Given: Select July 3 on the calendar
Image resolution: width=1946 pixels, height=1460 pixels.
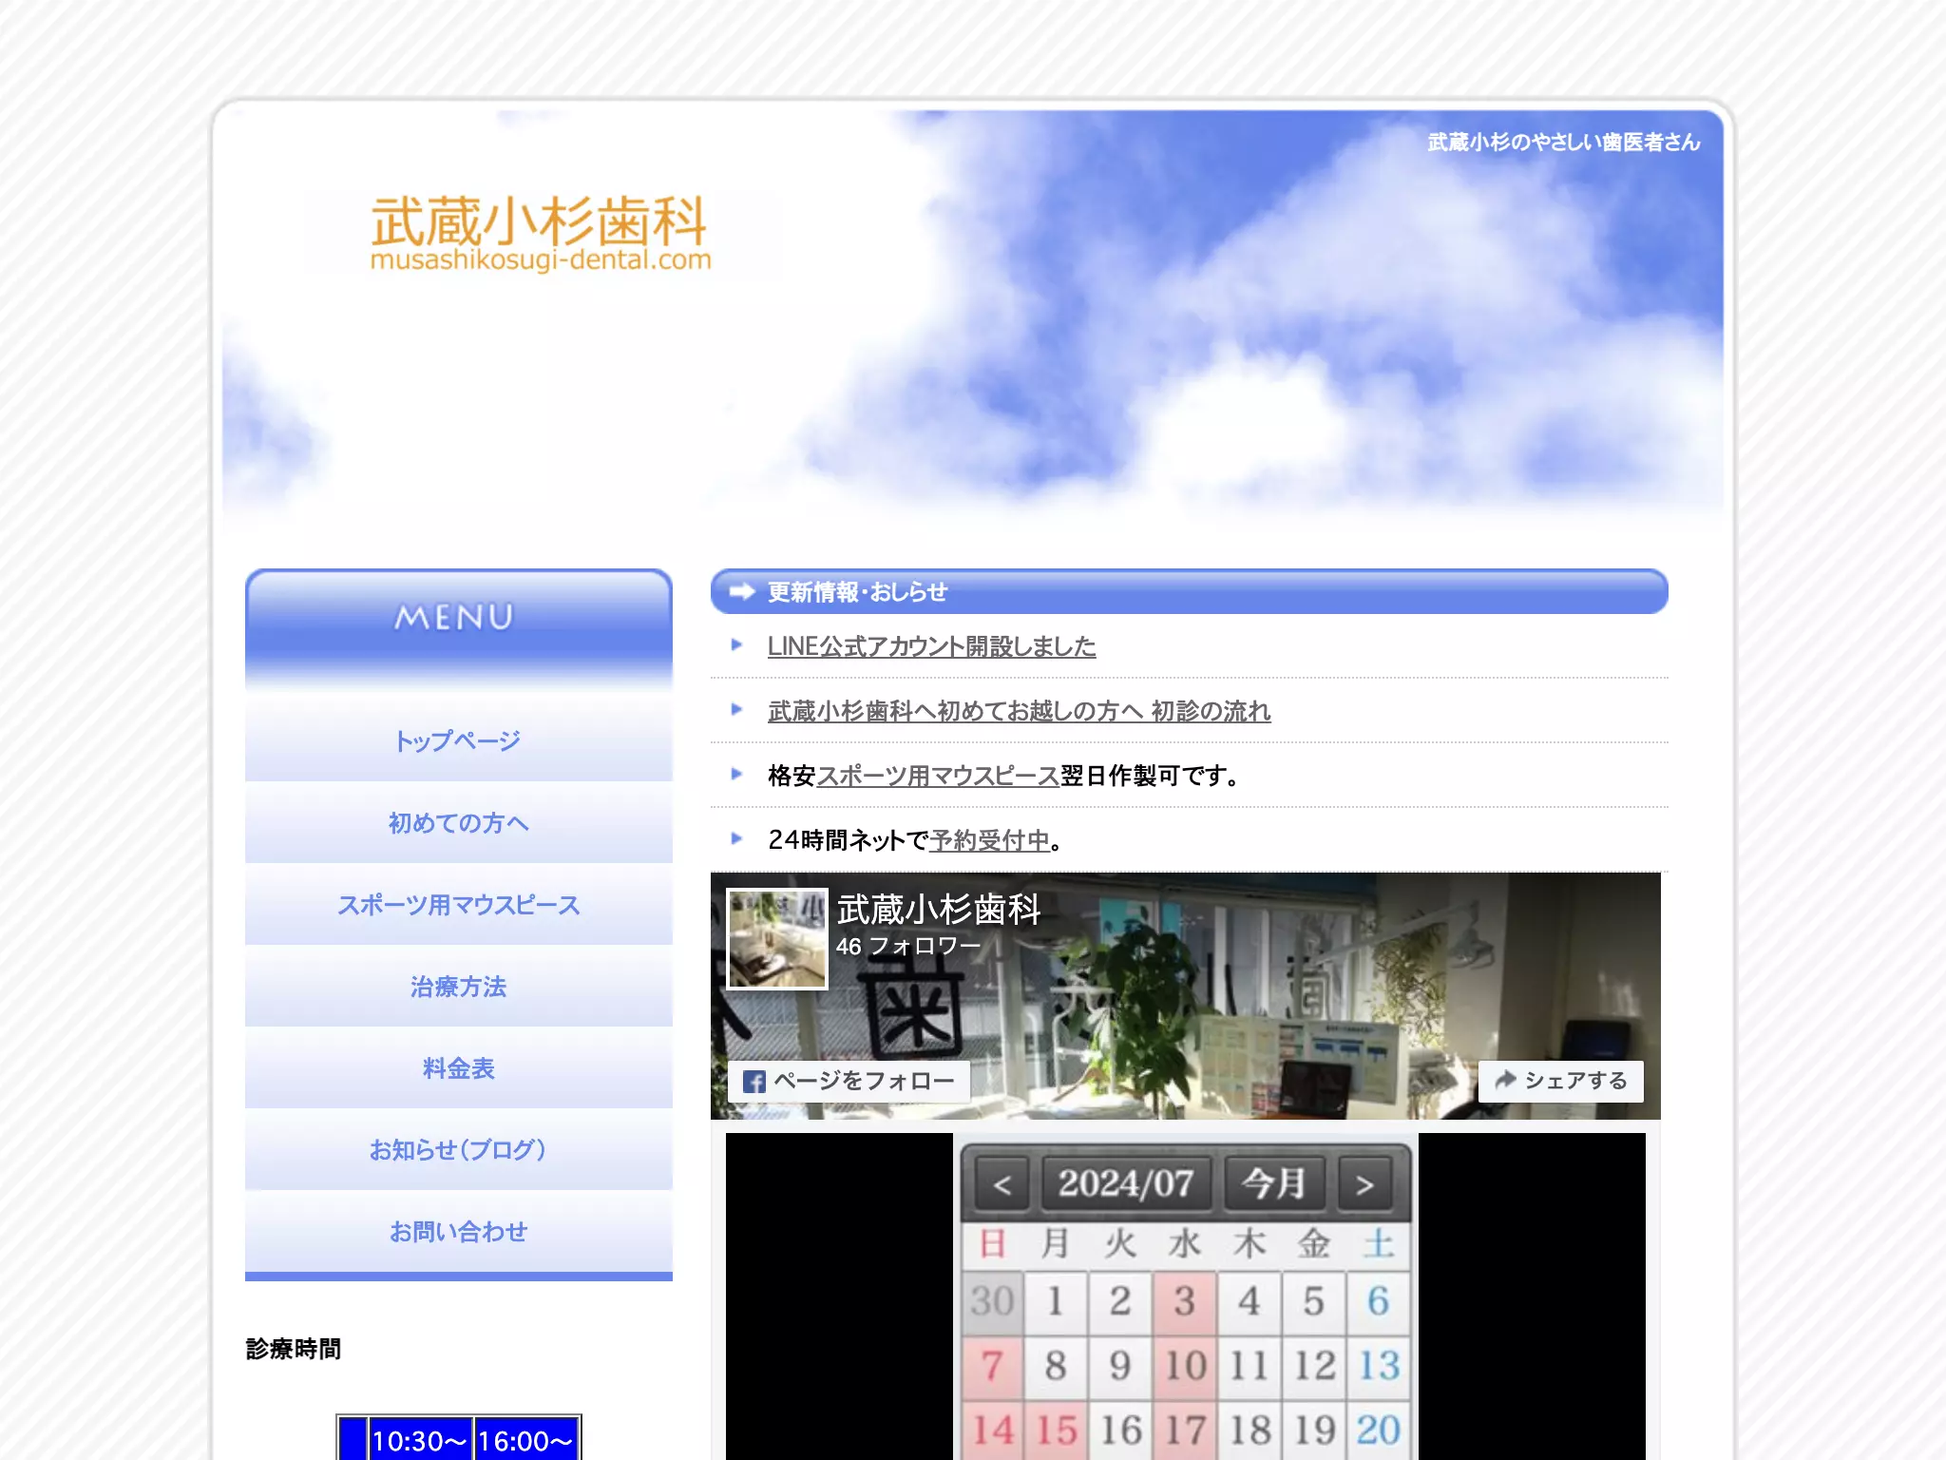Looking at the screenshot, I should [1184, 1301].
